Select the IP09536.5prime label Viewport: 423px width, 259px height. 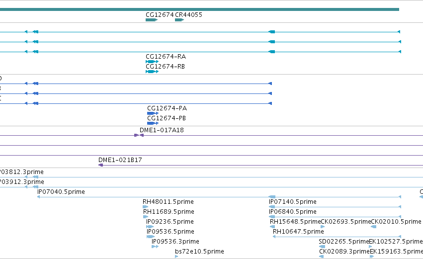[170, 232]
